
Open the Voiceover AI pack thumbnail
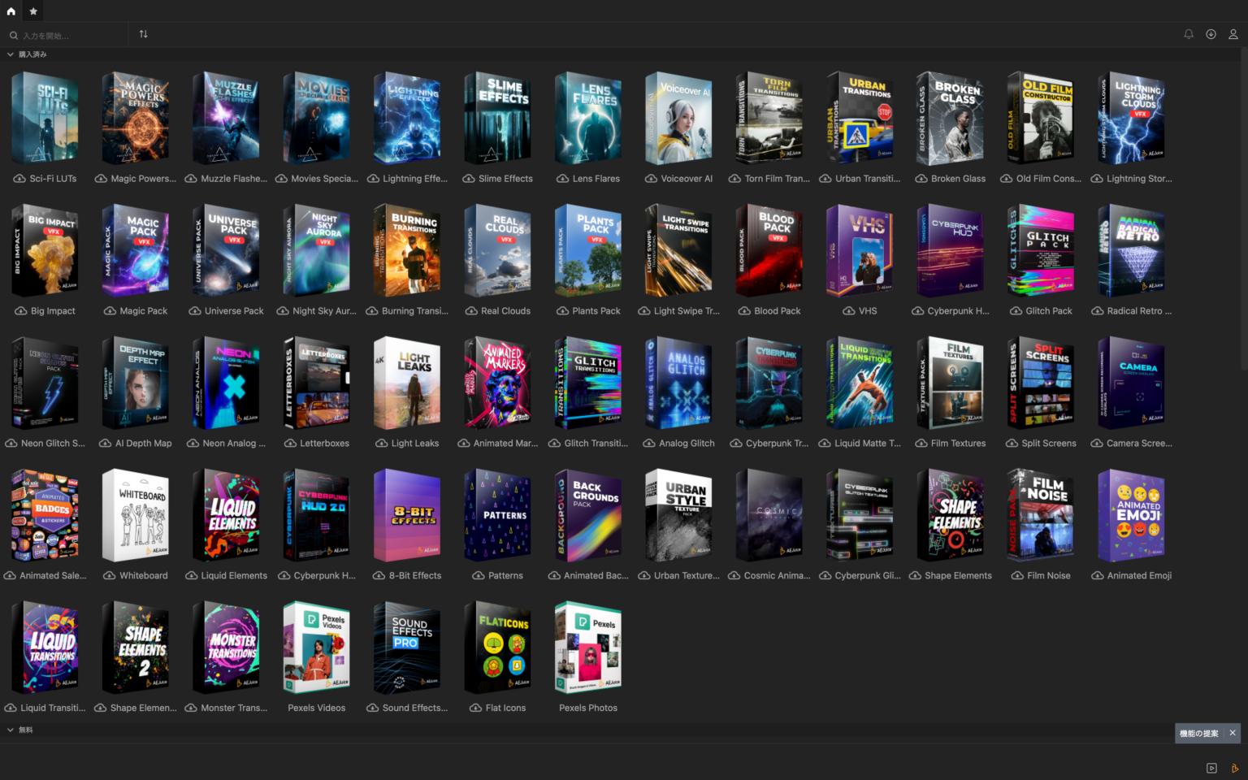(678, 119)
